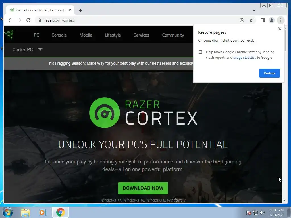
Task: Click the Razer snake logo
Action: click(x=9, y=34)
